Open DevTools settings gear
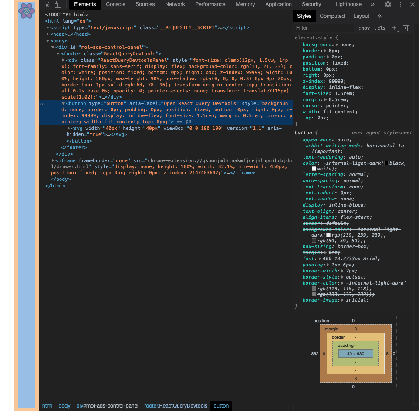This screenshot has height=411, width=419. pos(388,4)
